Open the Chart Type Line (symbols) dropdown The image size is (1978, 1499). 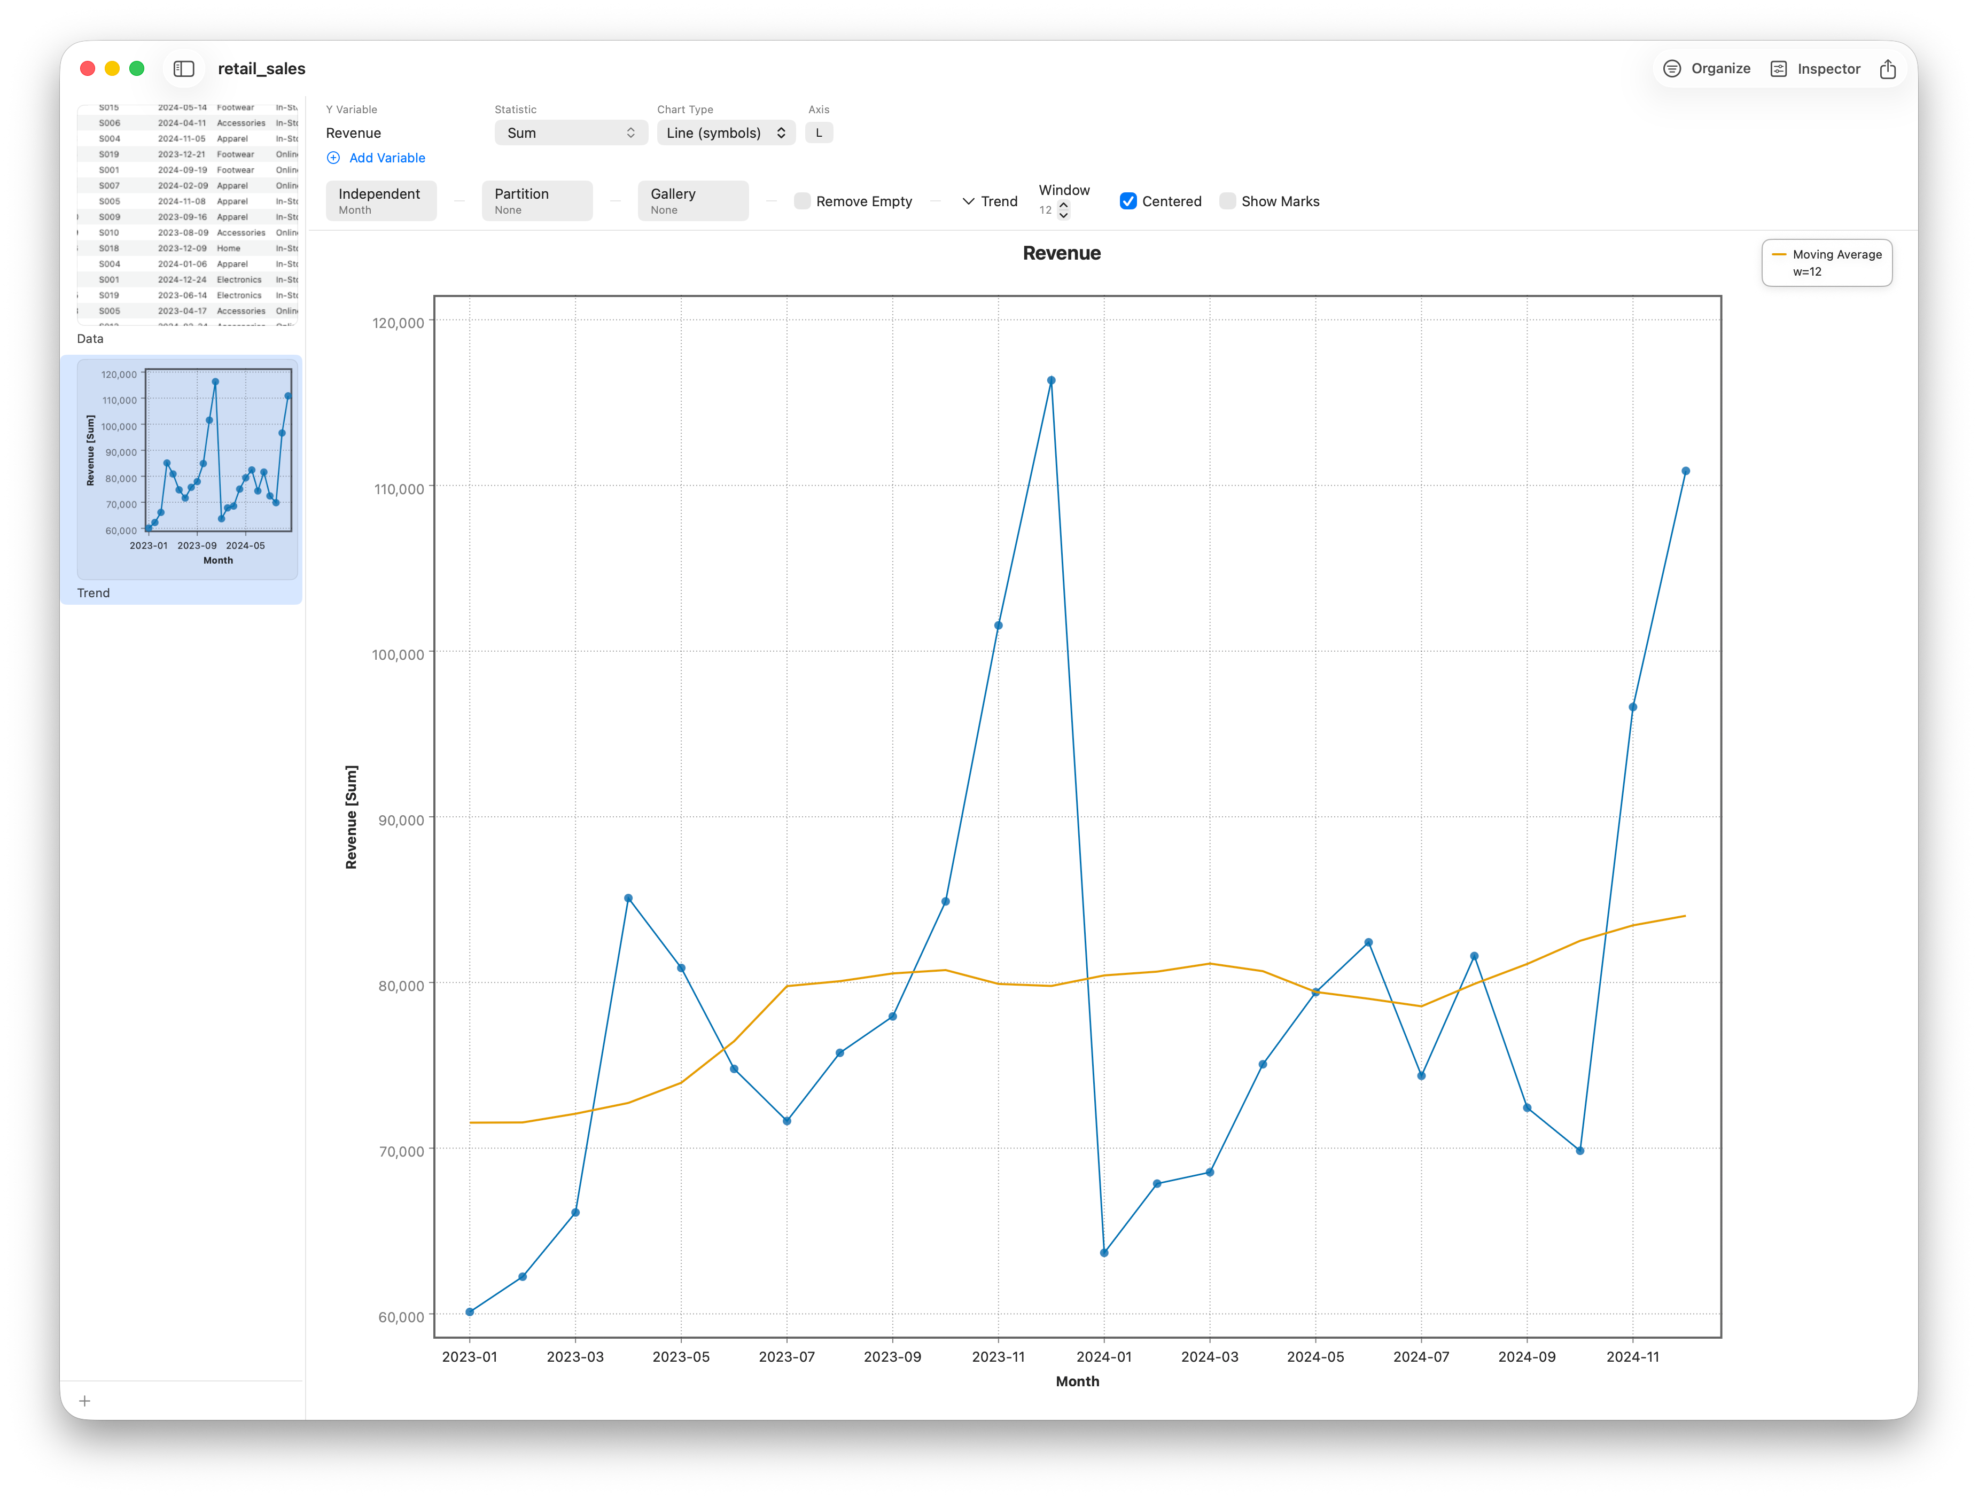point(726,133)
